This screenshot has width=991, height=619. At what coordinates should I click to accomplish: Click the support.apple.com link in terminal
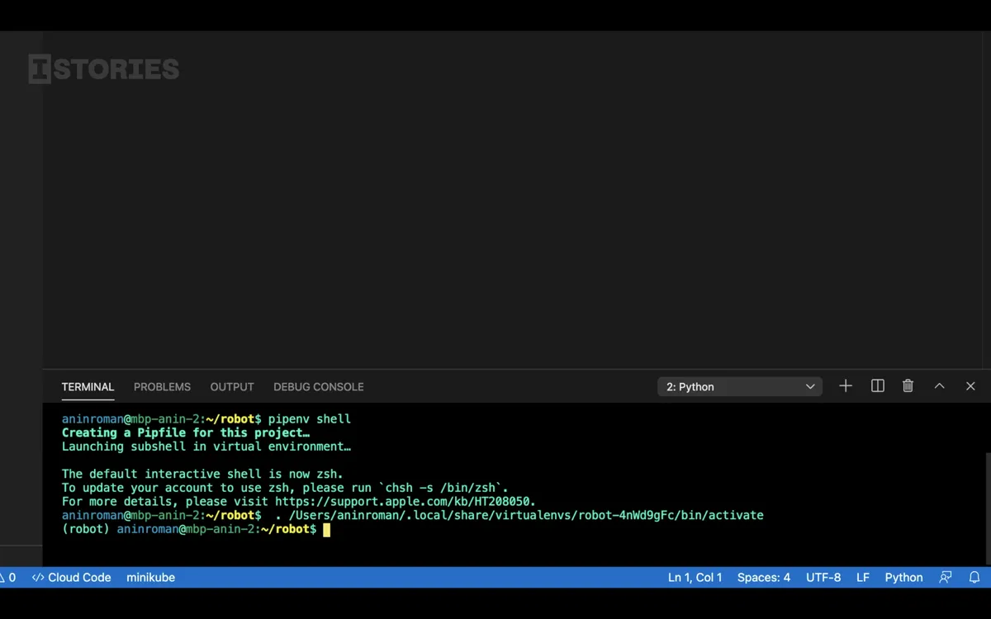coord(405,502)
